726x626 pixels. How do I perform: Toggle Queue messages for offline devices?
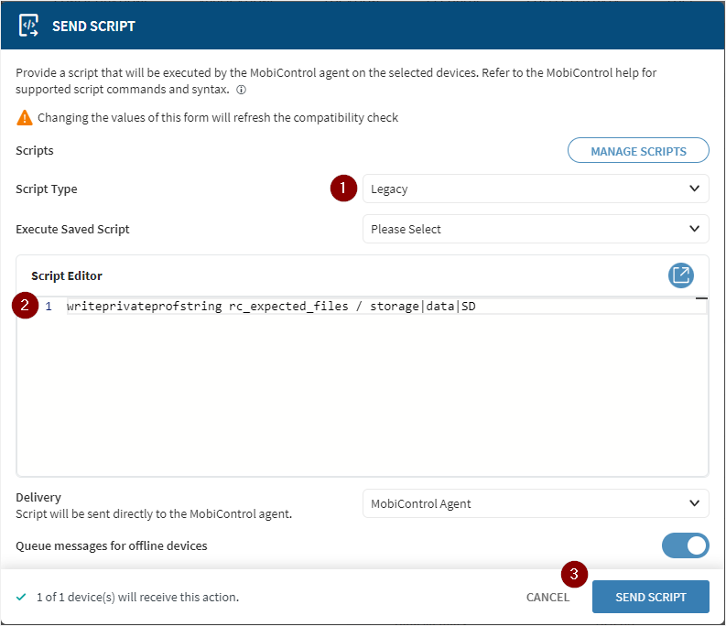(685, 545)
